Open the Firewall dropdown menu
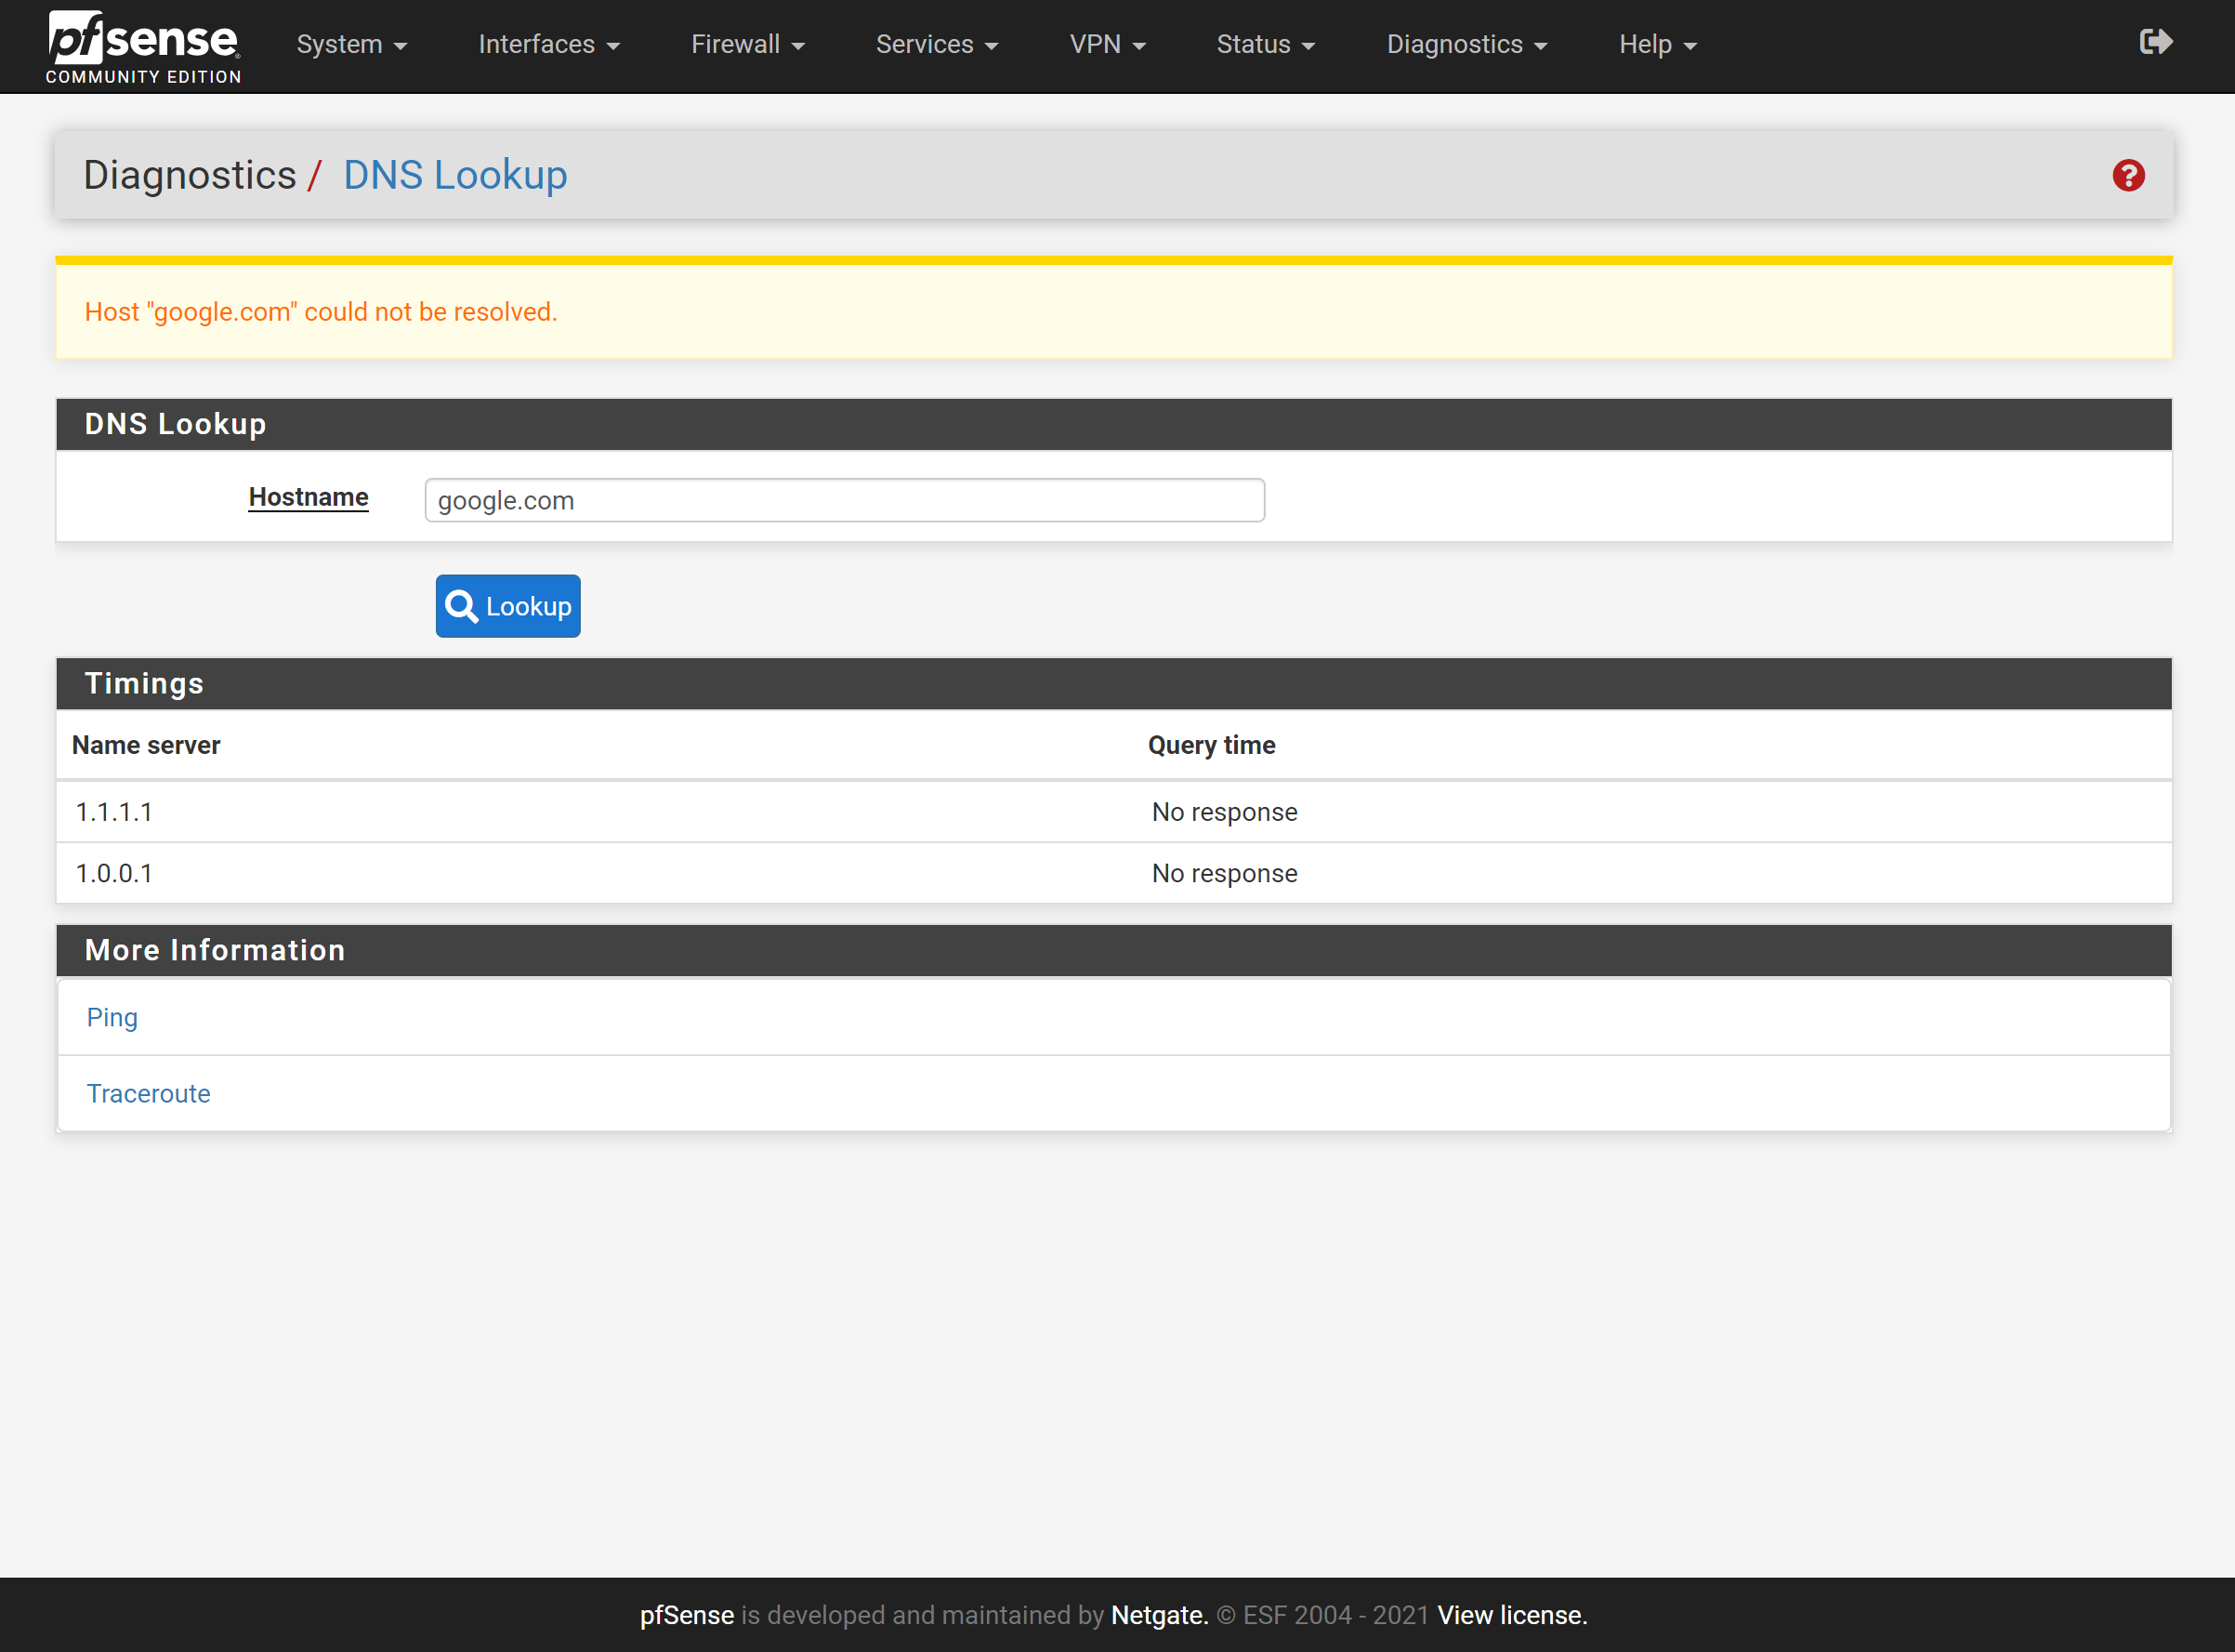 746,45
